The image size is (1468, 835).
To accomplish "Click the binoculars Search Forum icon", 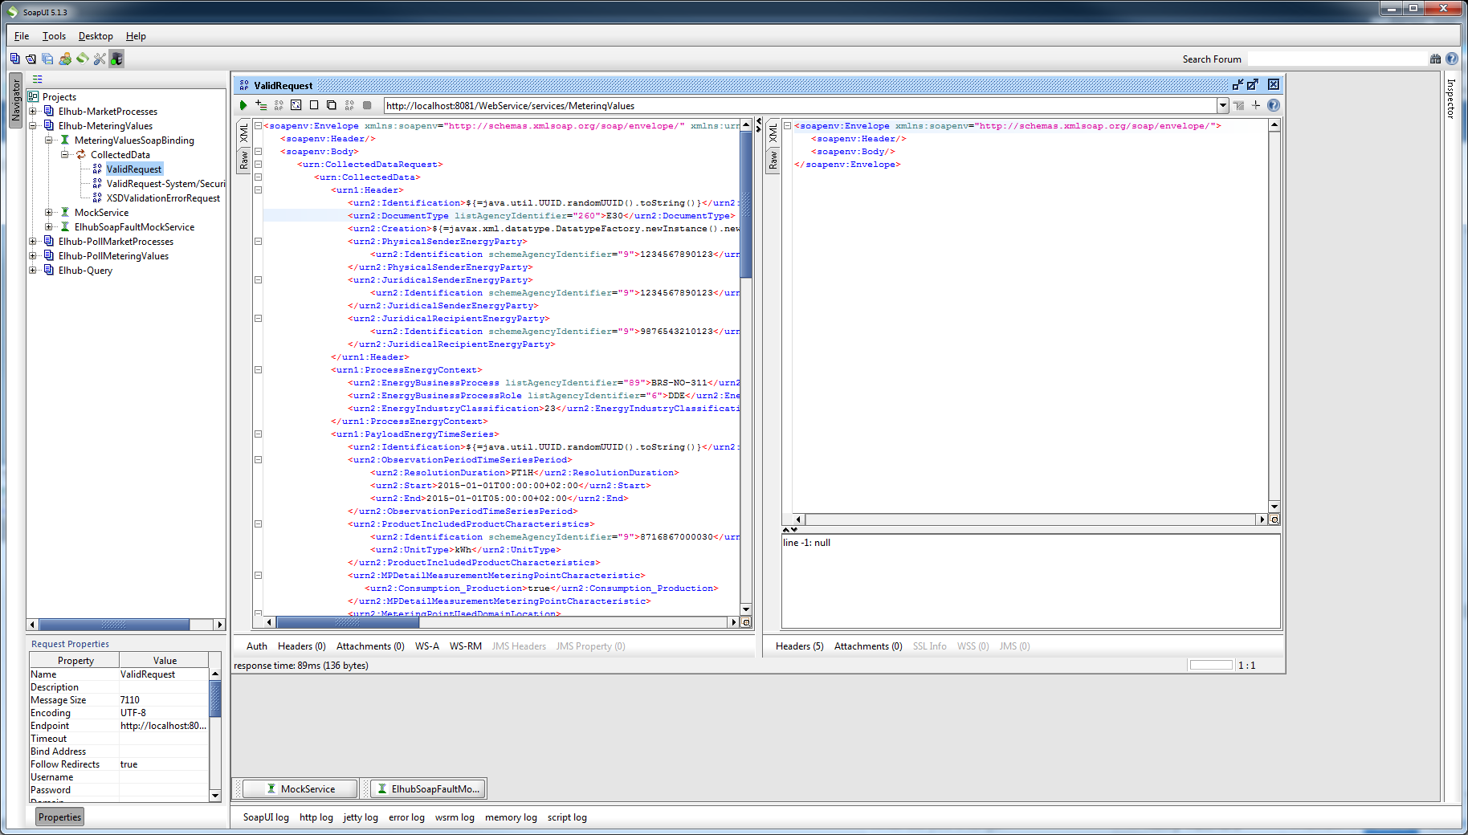I will [x=1435, y=59].
